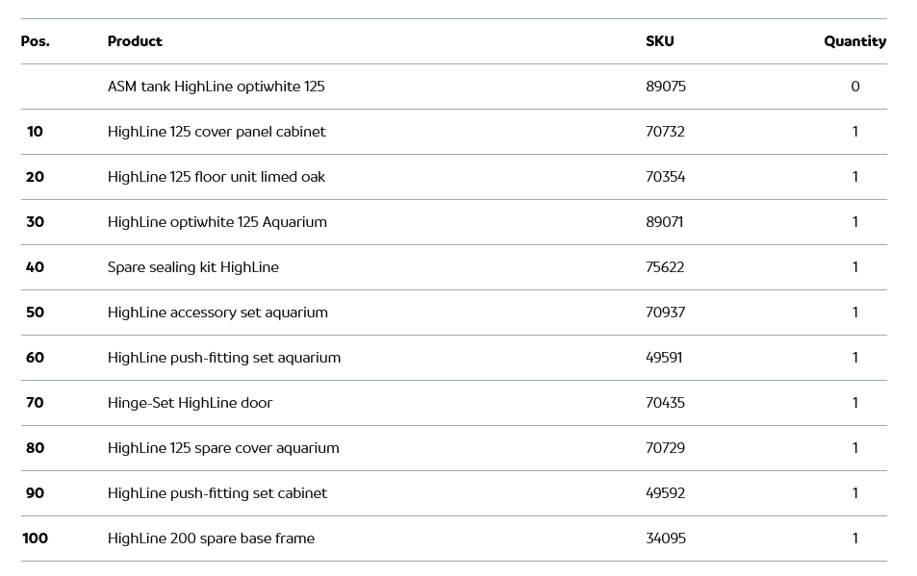
Task: Open HighLine push-fitting set cabinet
Action: click(217, 493)
